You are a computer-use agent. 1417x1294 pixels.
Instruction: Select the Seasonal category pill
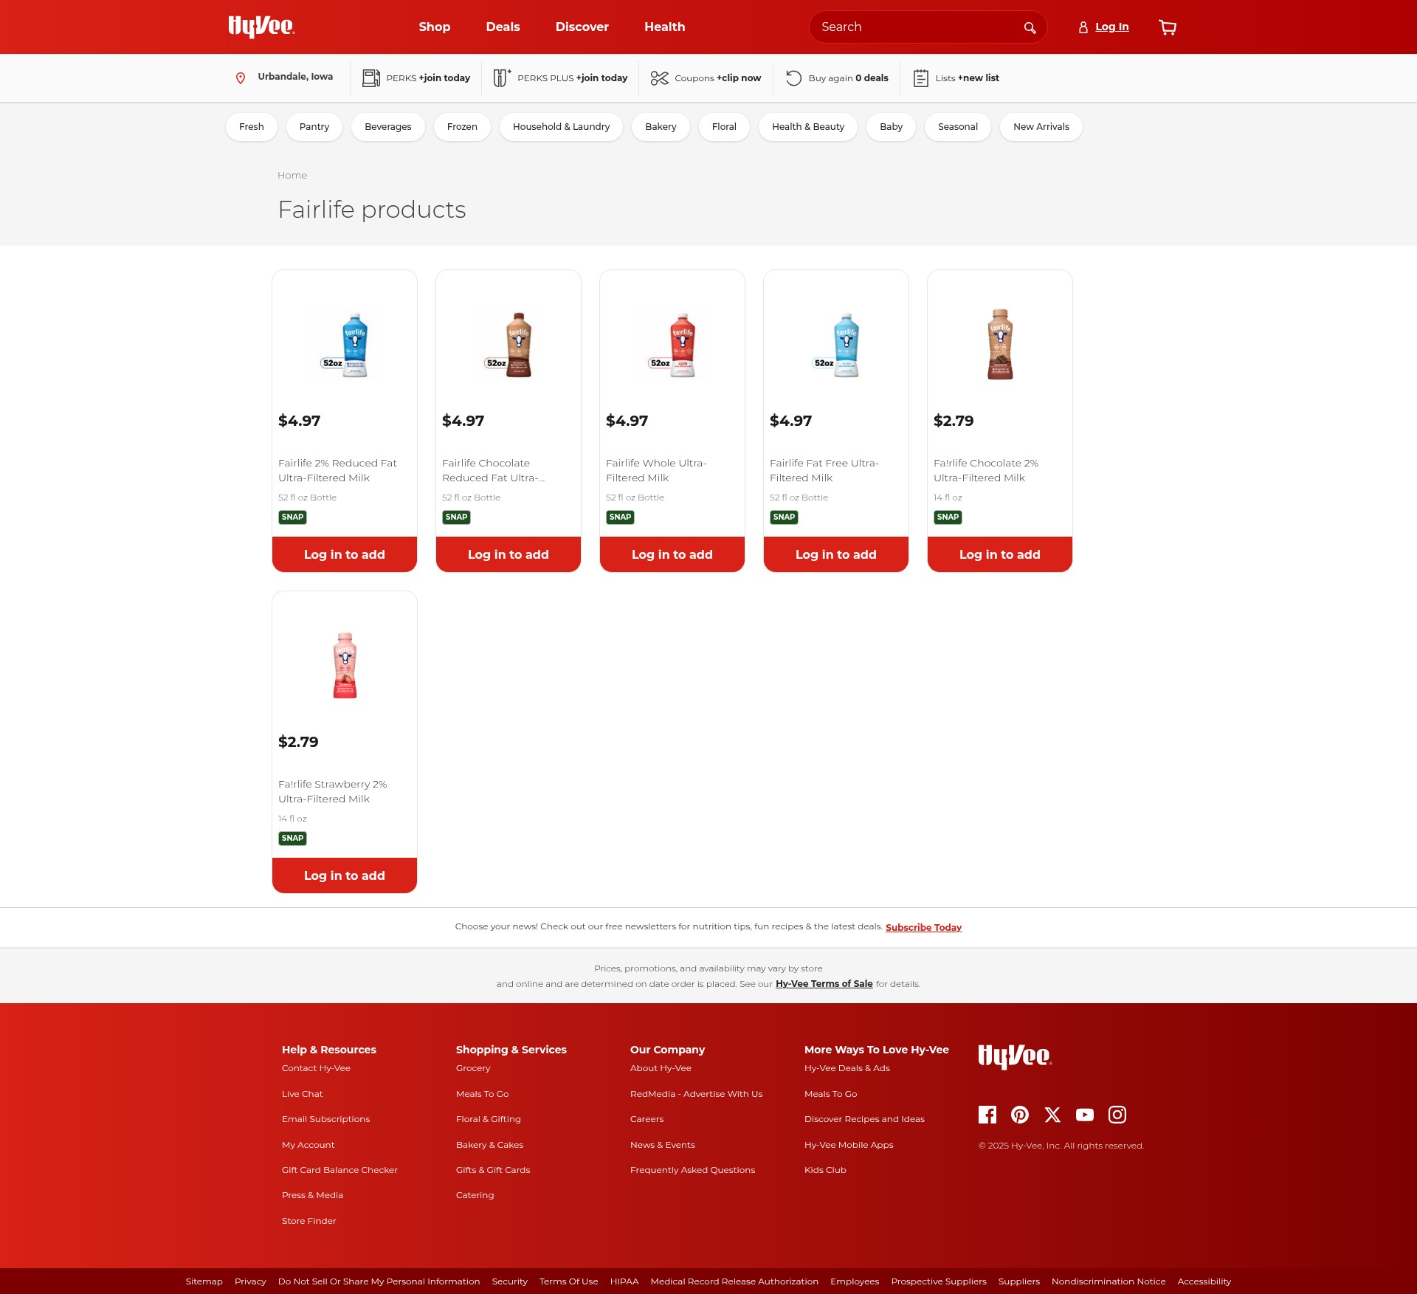[x=958, y=127]
